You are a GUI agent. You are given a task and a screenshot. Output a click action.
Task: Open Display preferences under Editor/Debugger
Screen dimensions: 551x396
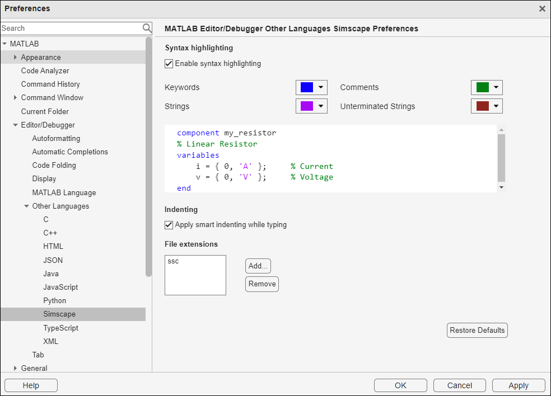click(44, 178)
